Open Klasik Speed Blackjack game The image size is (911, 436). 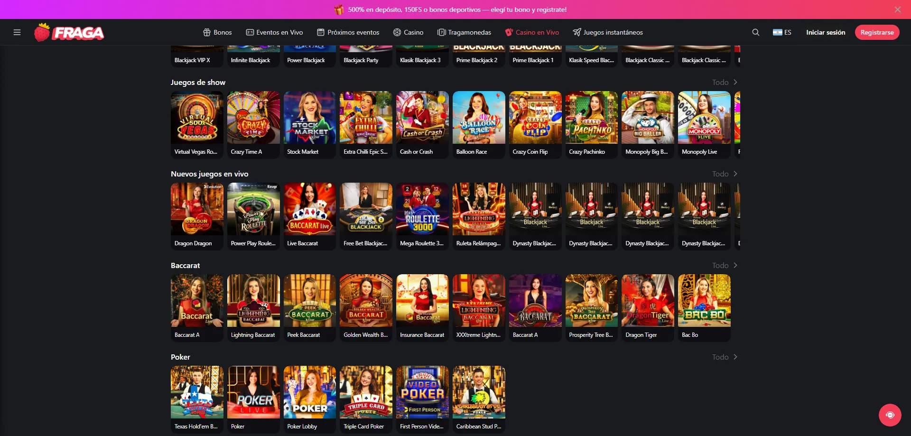(592, 56)
